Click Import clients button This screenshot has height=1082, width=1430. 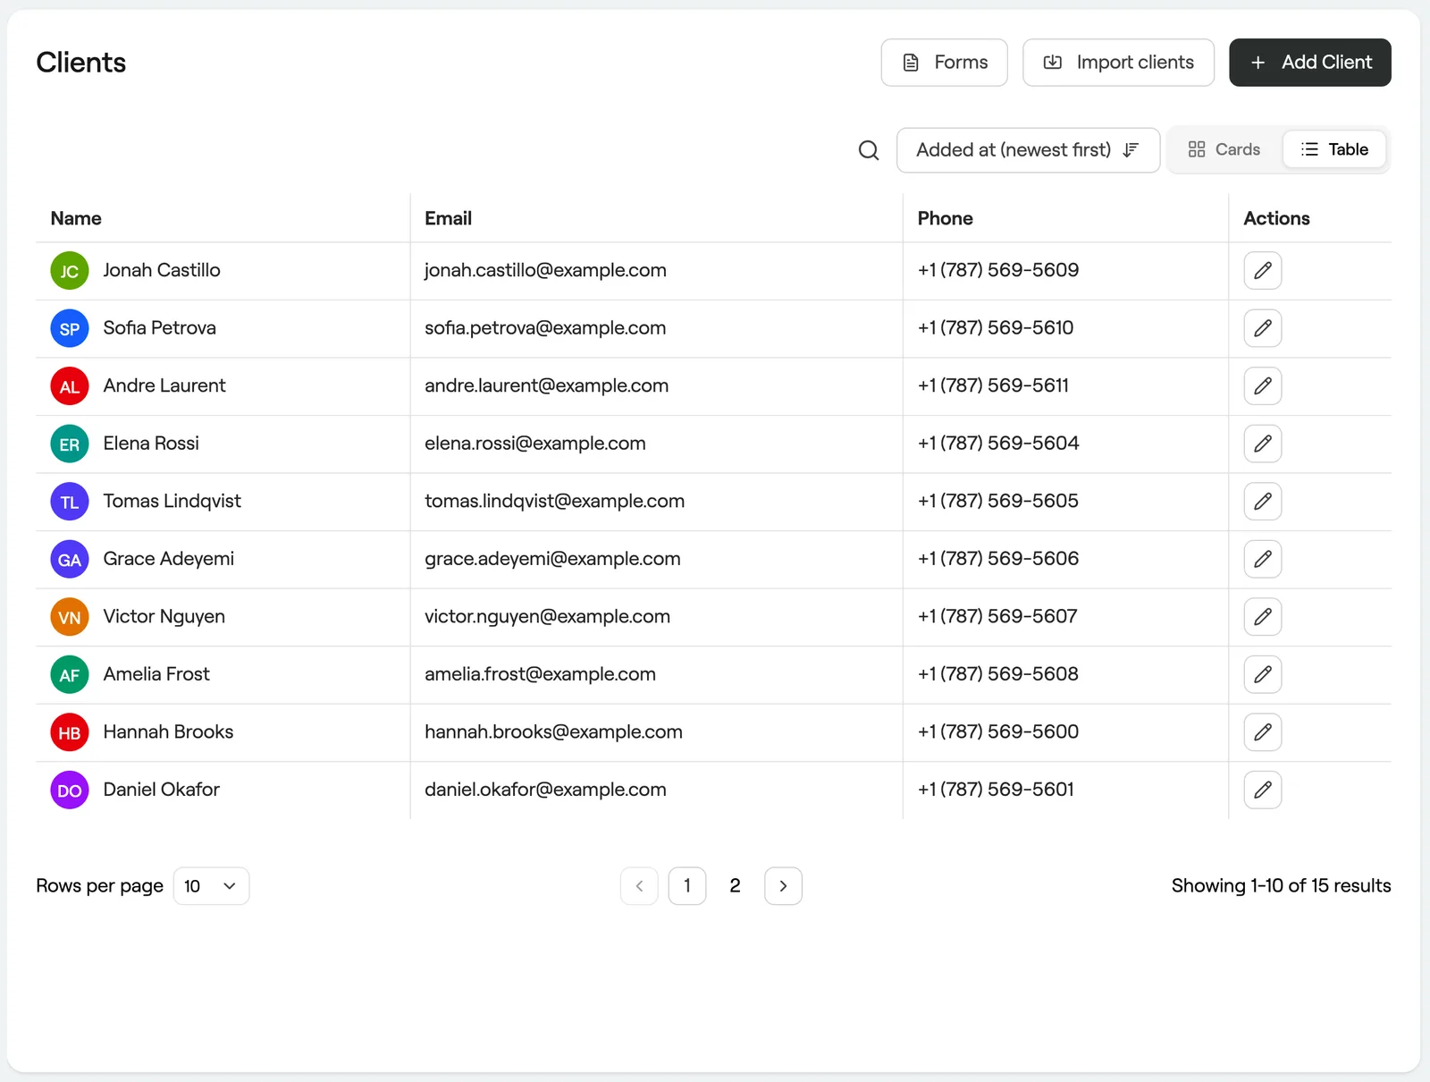[x=1118, y=63]
